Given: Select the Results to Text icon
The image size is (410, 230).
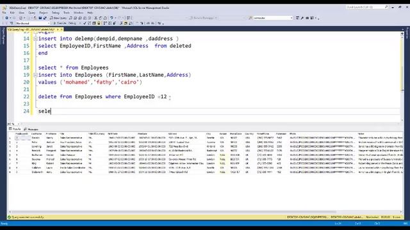Looking at the screenshot, I should tap(121, 23).
